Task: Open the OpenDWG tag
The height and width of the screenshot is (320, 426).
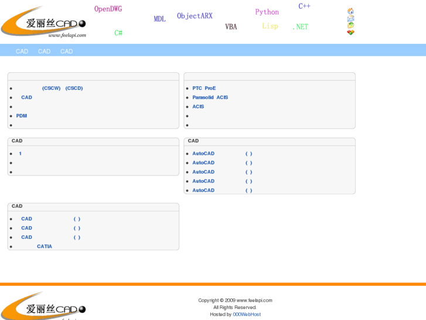Action: [108, 9]
